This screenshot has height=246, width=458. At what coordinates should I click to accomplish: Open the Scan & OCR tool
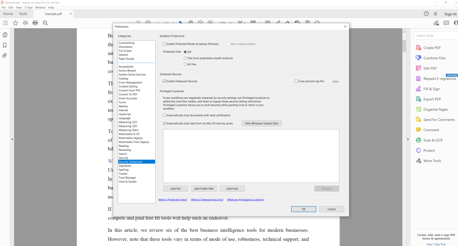pos(429,140)
